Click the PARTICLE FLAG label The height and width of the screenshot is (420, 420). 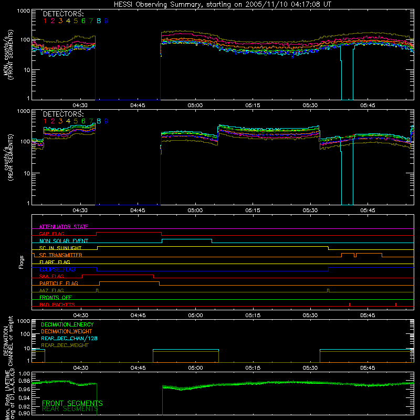pos(59,283)
